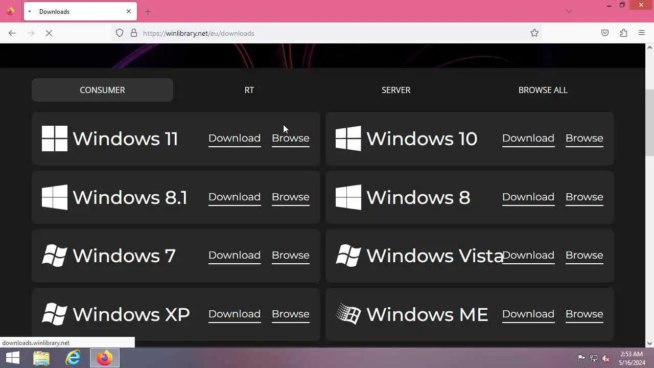Image resolution: width=654 pixels, height=368 pixels.
Task: Click the Windows 8 logo icon
Action: [348, 197]
